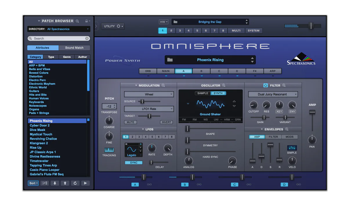Step the Transpose value arrows
This screenshot has height=209, width=348.
coord(115,106)
